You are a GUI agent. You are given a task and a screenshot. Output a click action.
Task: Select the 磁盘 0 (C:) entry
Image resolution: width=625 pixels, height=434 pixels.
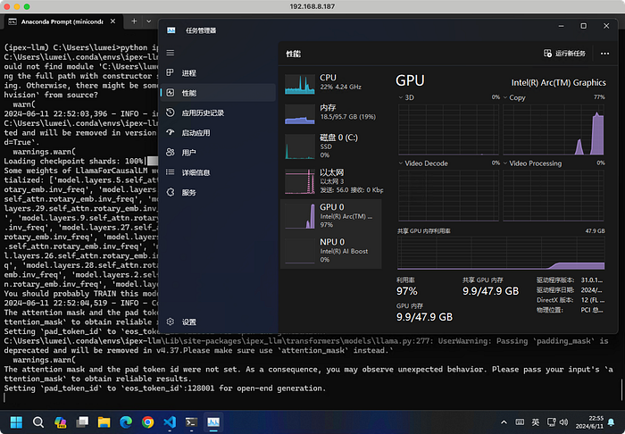331,146
